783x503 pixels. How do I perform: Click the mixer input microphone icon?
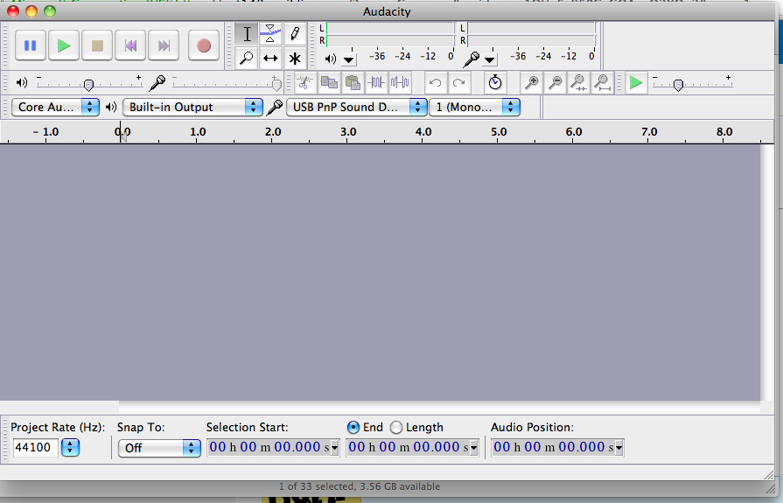pyautogui.click(x=157, y=83)
